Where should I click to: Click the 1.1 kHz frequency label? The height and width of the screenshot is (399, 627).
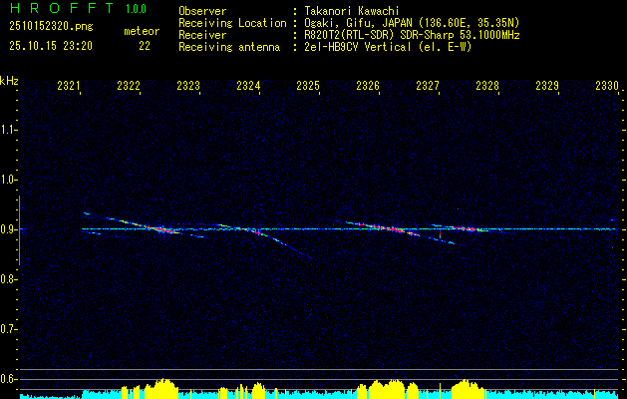pos(7,130)
